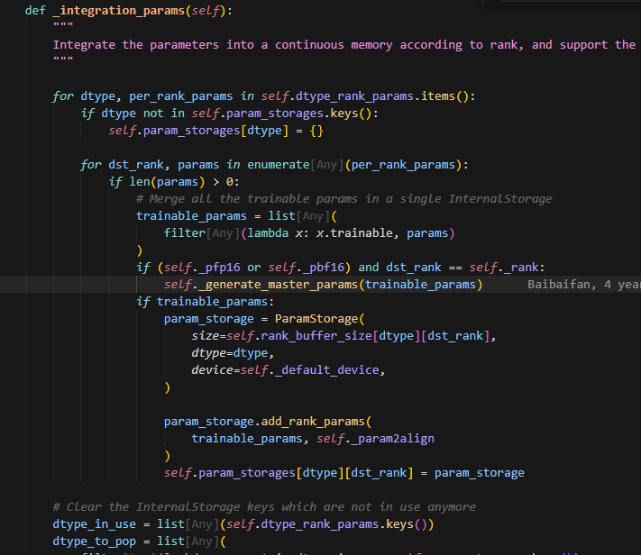Place cursor in the 'Clear the InternalStorage keys' comment
641x555 pixels.
click(261, 507)
